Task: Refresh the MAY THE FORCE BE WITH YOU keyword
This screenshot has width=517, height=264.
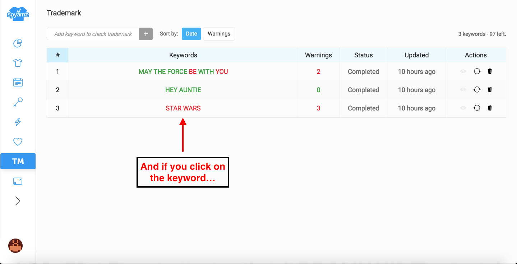Action: pyautogui.click(x=477, y=71)
